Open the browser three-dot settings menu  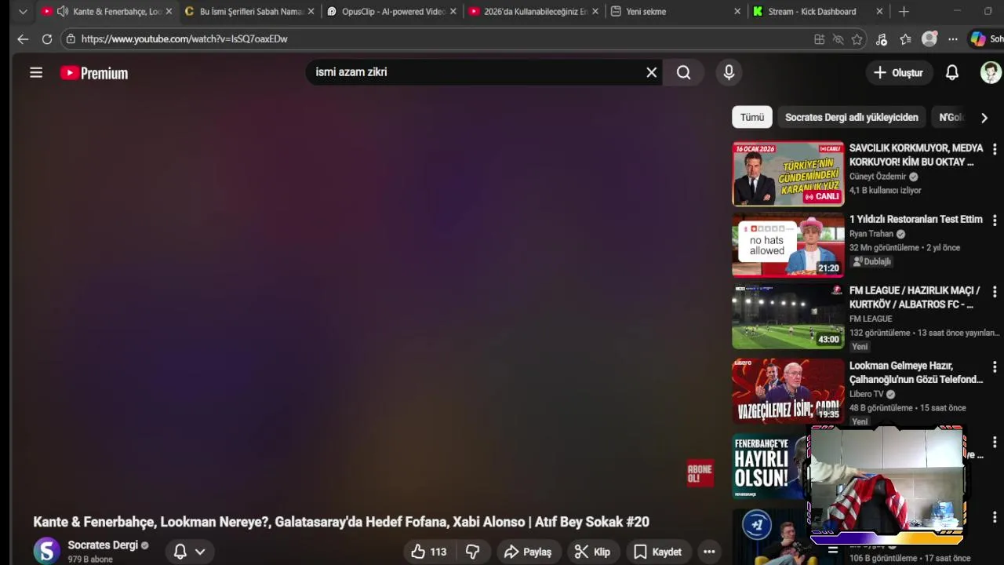[952, 39]
